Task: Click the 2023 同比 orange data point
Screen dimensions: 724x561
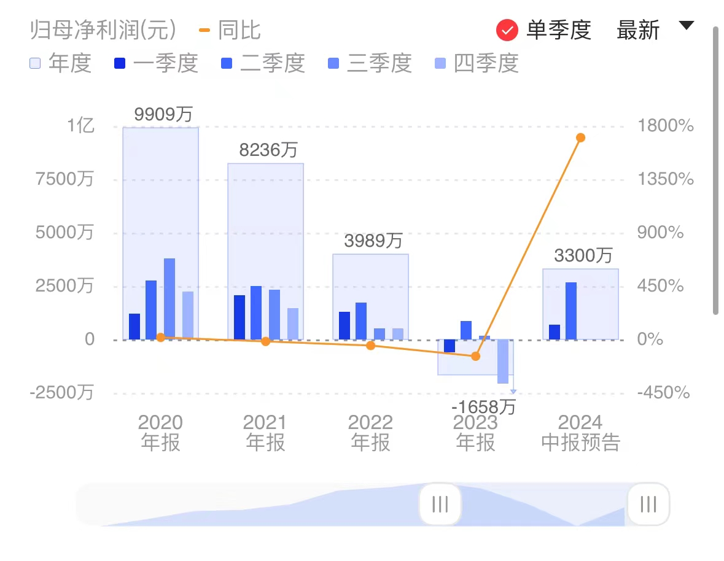Action: click(x=475, y=356)
